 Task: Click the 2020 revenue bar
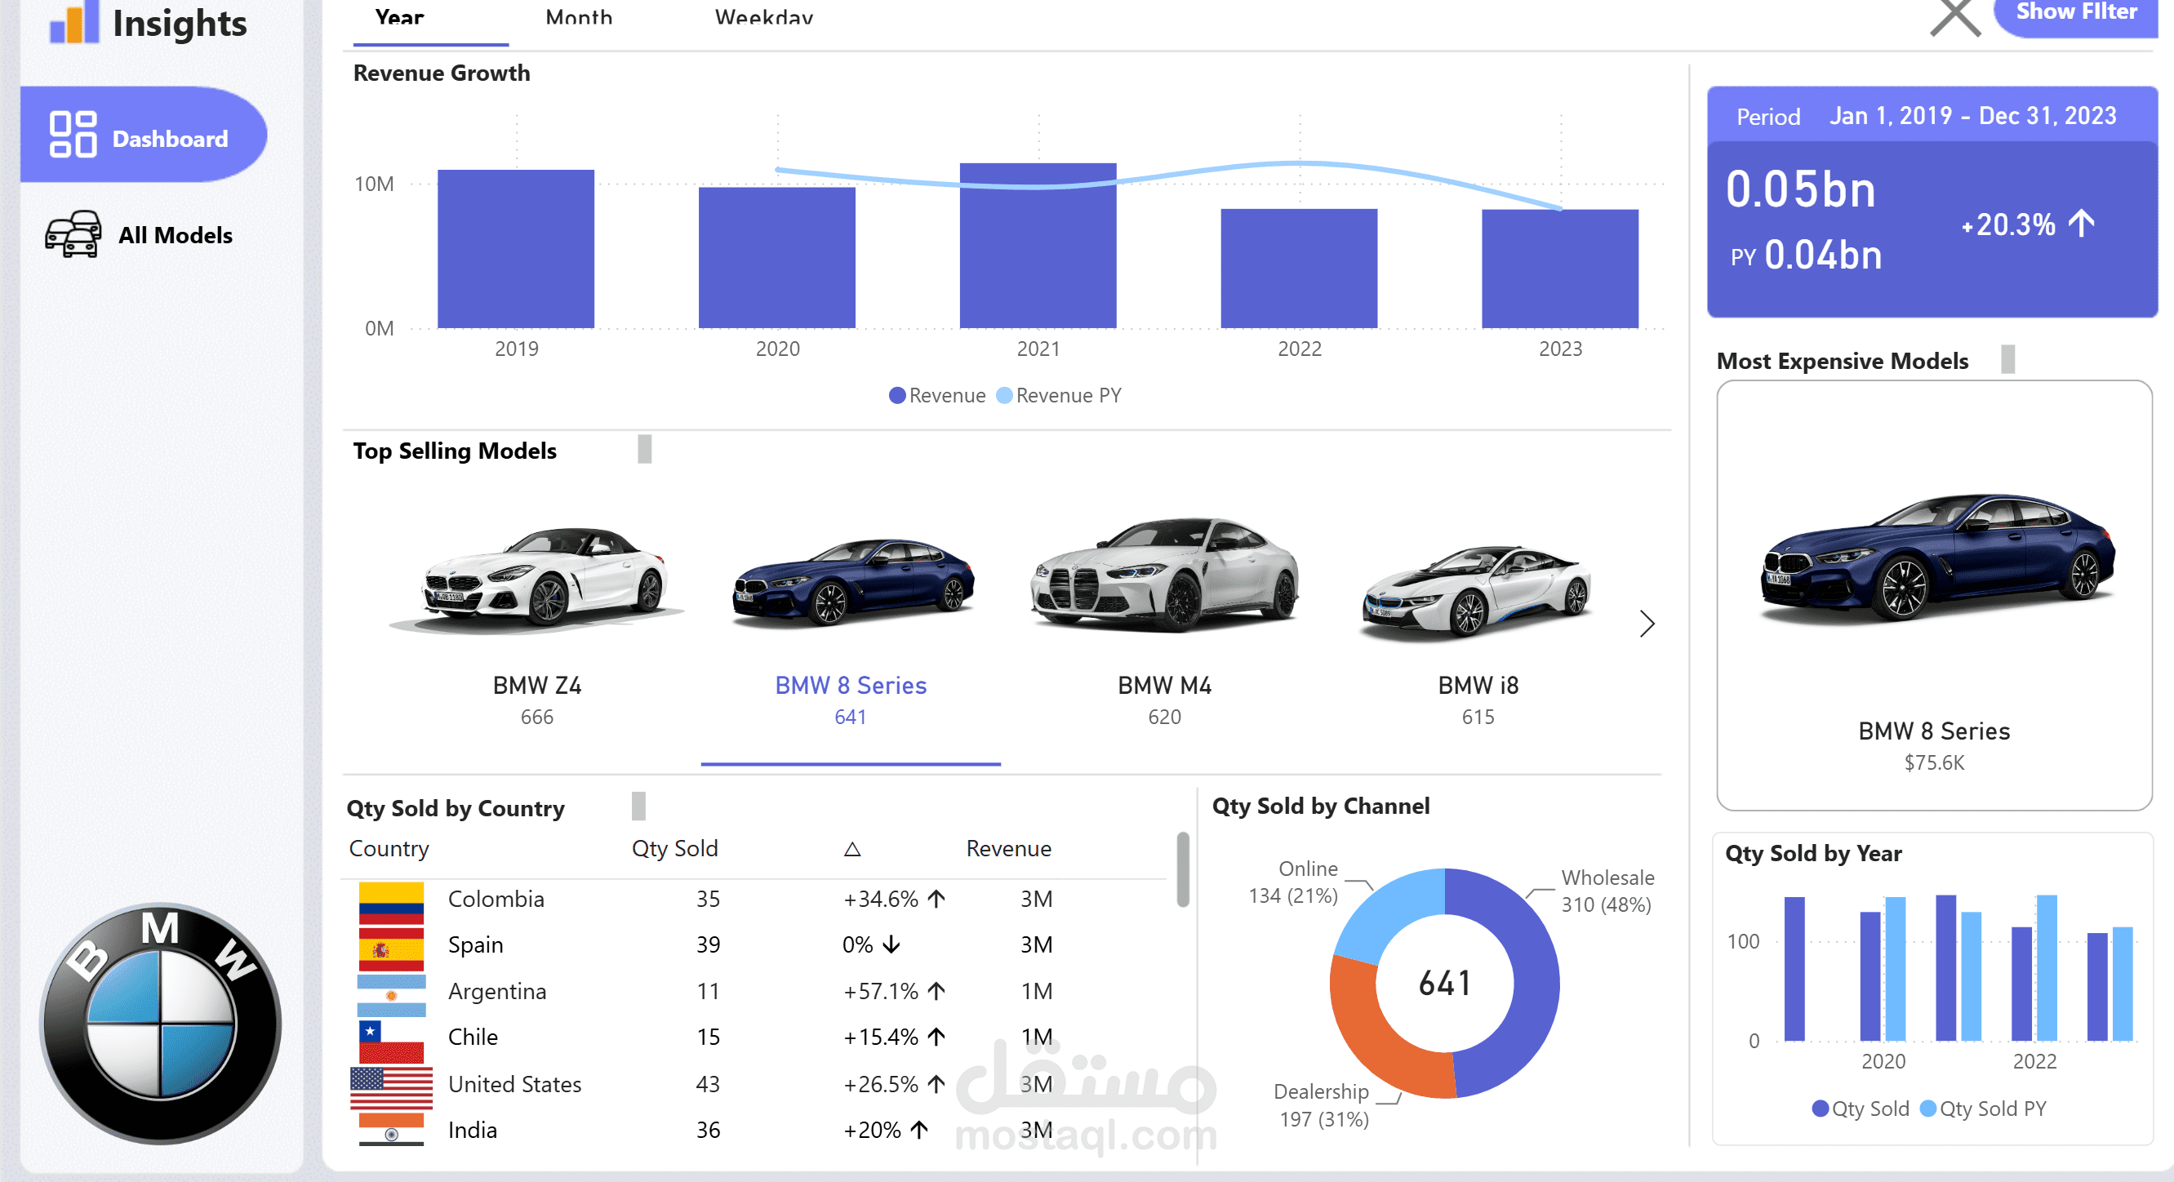pyautogui.click(x=776, y=257)
